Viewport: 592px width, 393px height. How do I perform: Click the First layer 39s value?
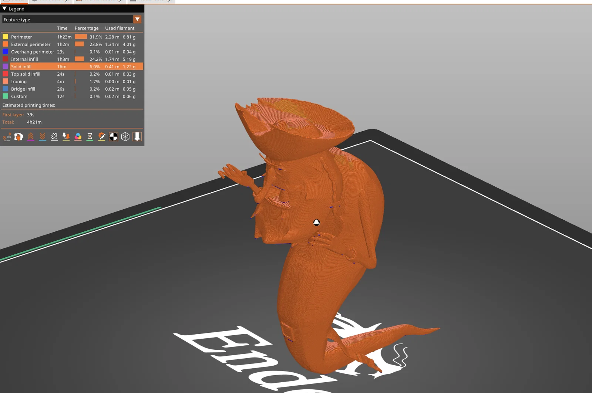pyautogui.click(x=31, y=115)
